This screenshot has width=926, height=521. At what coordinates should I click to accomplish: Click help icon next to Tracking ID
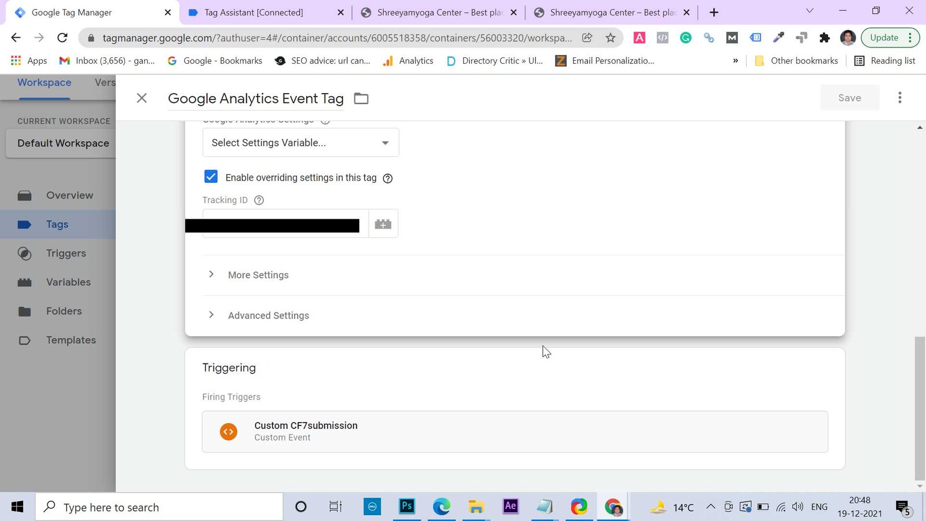[259, 200]
